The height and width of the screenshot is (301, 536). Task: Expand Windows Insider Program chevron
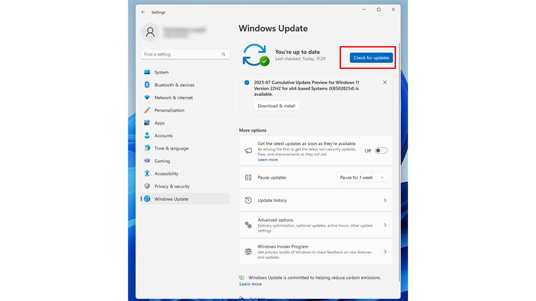tap(385, 252)
